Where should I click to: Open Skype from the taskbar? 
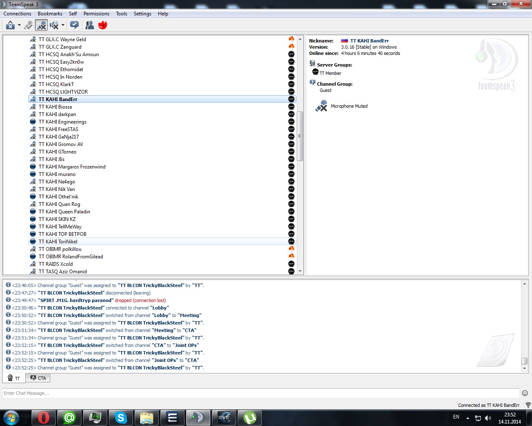click(121, 418)
